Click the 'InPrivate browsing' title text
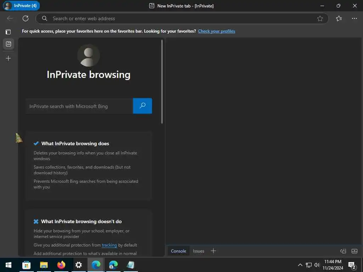The height and width of the screenshot is (272, 363). (x=88, y=74)
